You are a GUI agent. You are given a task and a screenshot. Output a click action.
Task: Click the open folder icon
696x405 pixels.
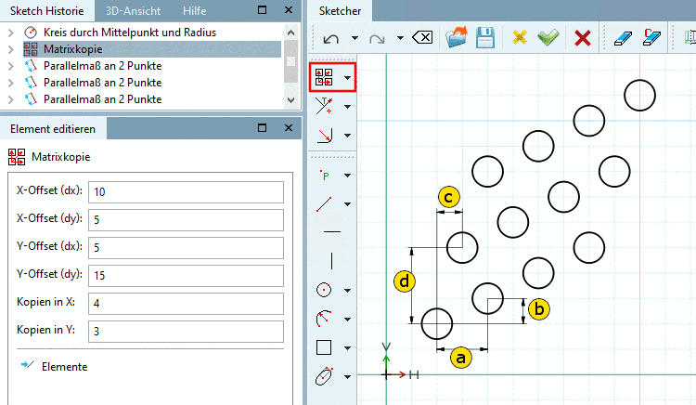click(x=457, y=37)
